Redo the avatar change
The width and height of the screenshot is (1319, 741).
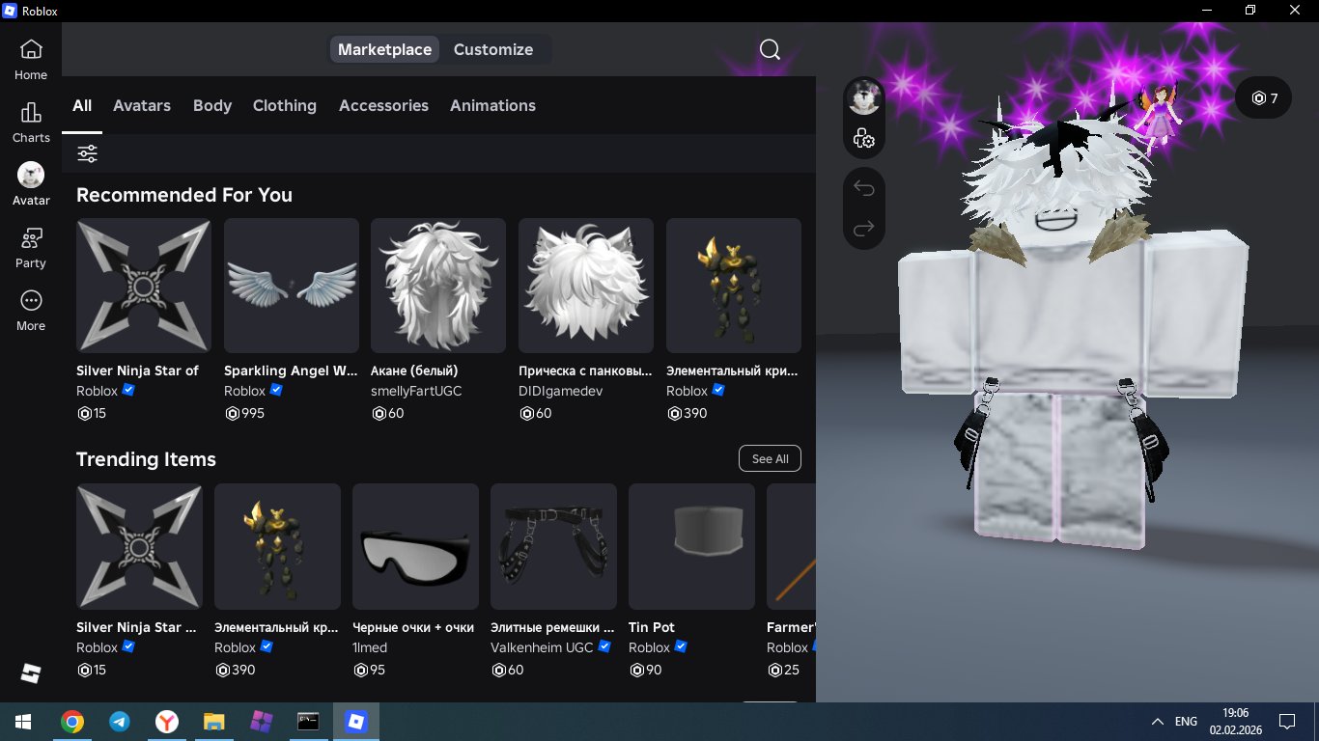[864, 229]
